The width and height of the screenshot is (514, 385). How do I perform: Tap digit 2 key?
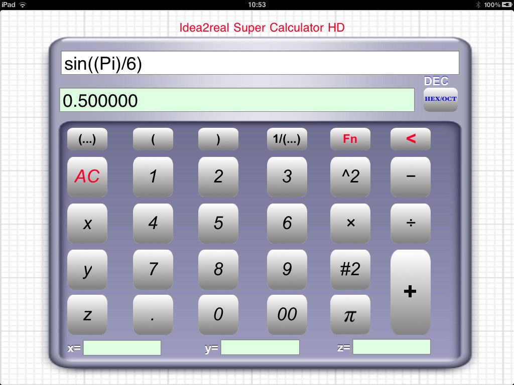coord(218,177)
